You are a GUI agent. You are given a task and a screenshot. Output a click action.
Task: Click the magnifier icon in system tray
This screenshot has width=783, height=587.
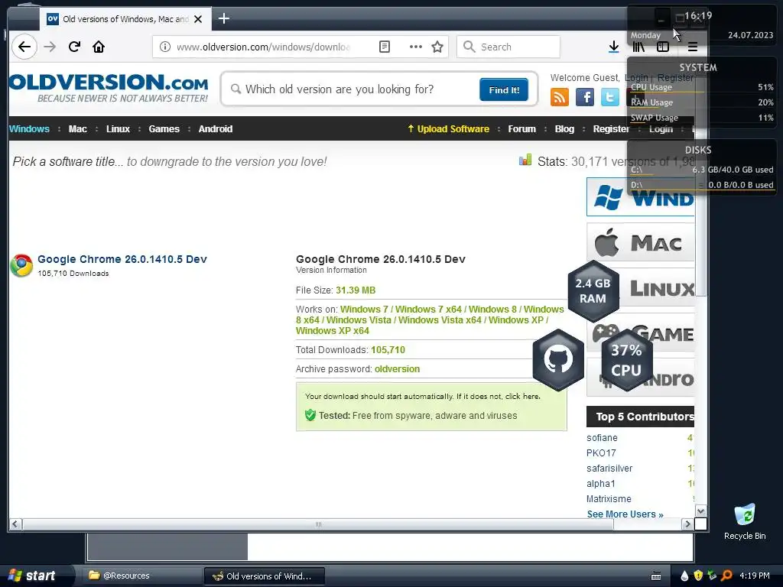tap(726, 576)
